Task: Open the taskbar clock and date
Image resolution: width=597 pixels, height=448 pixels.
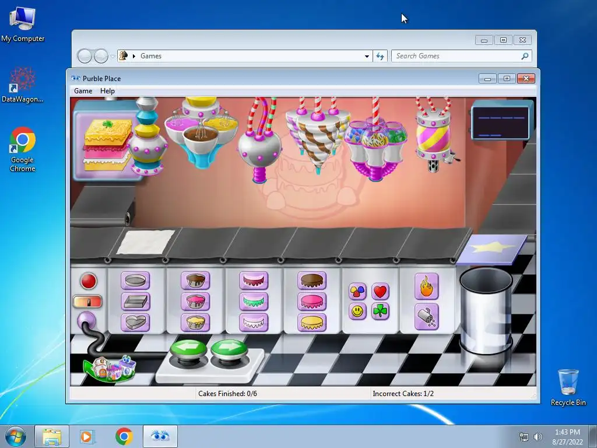Action: click(567, 437)
